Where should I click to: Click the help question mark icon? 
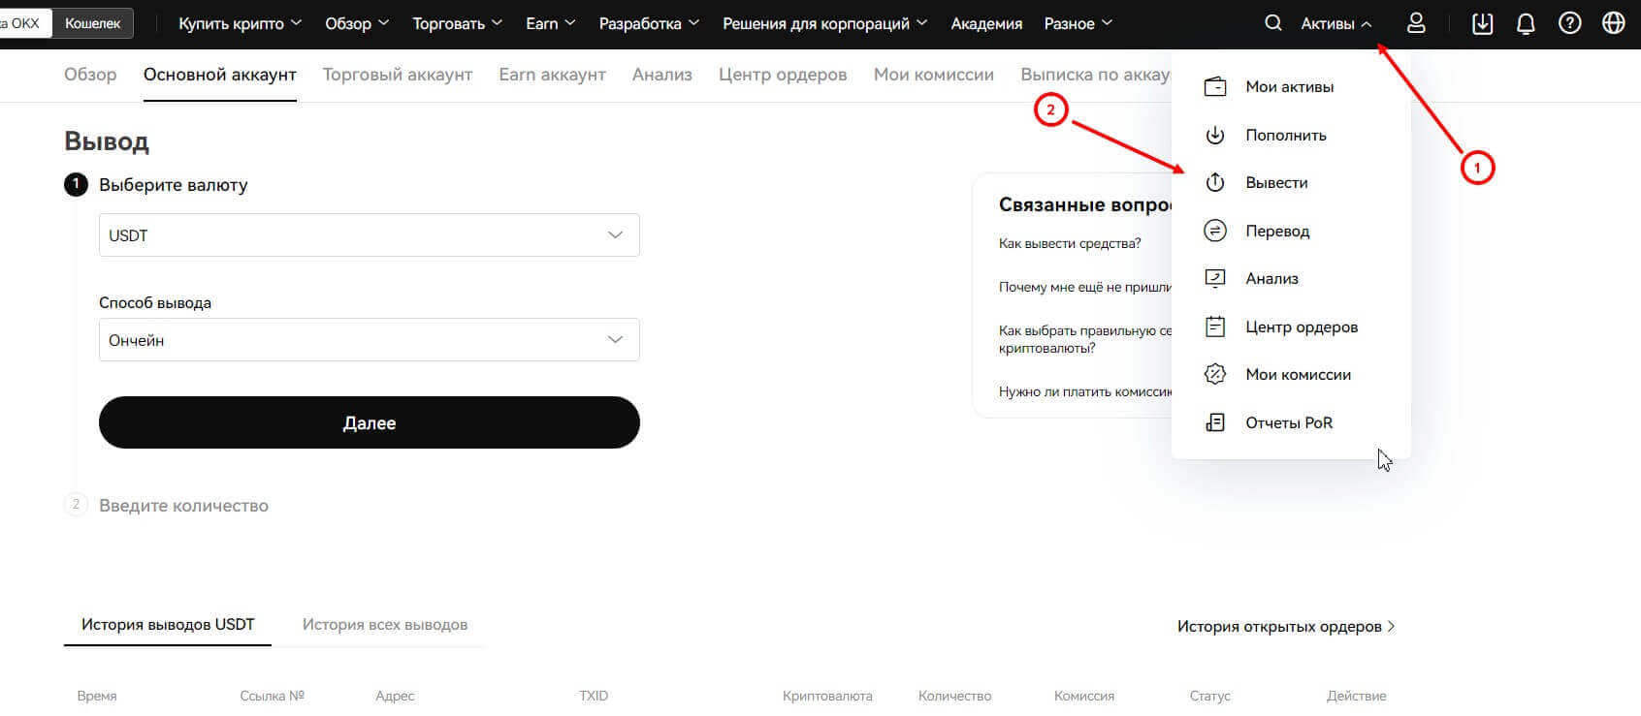tap(1569, 23)
